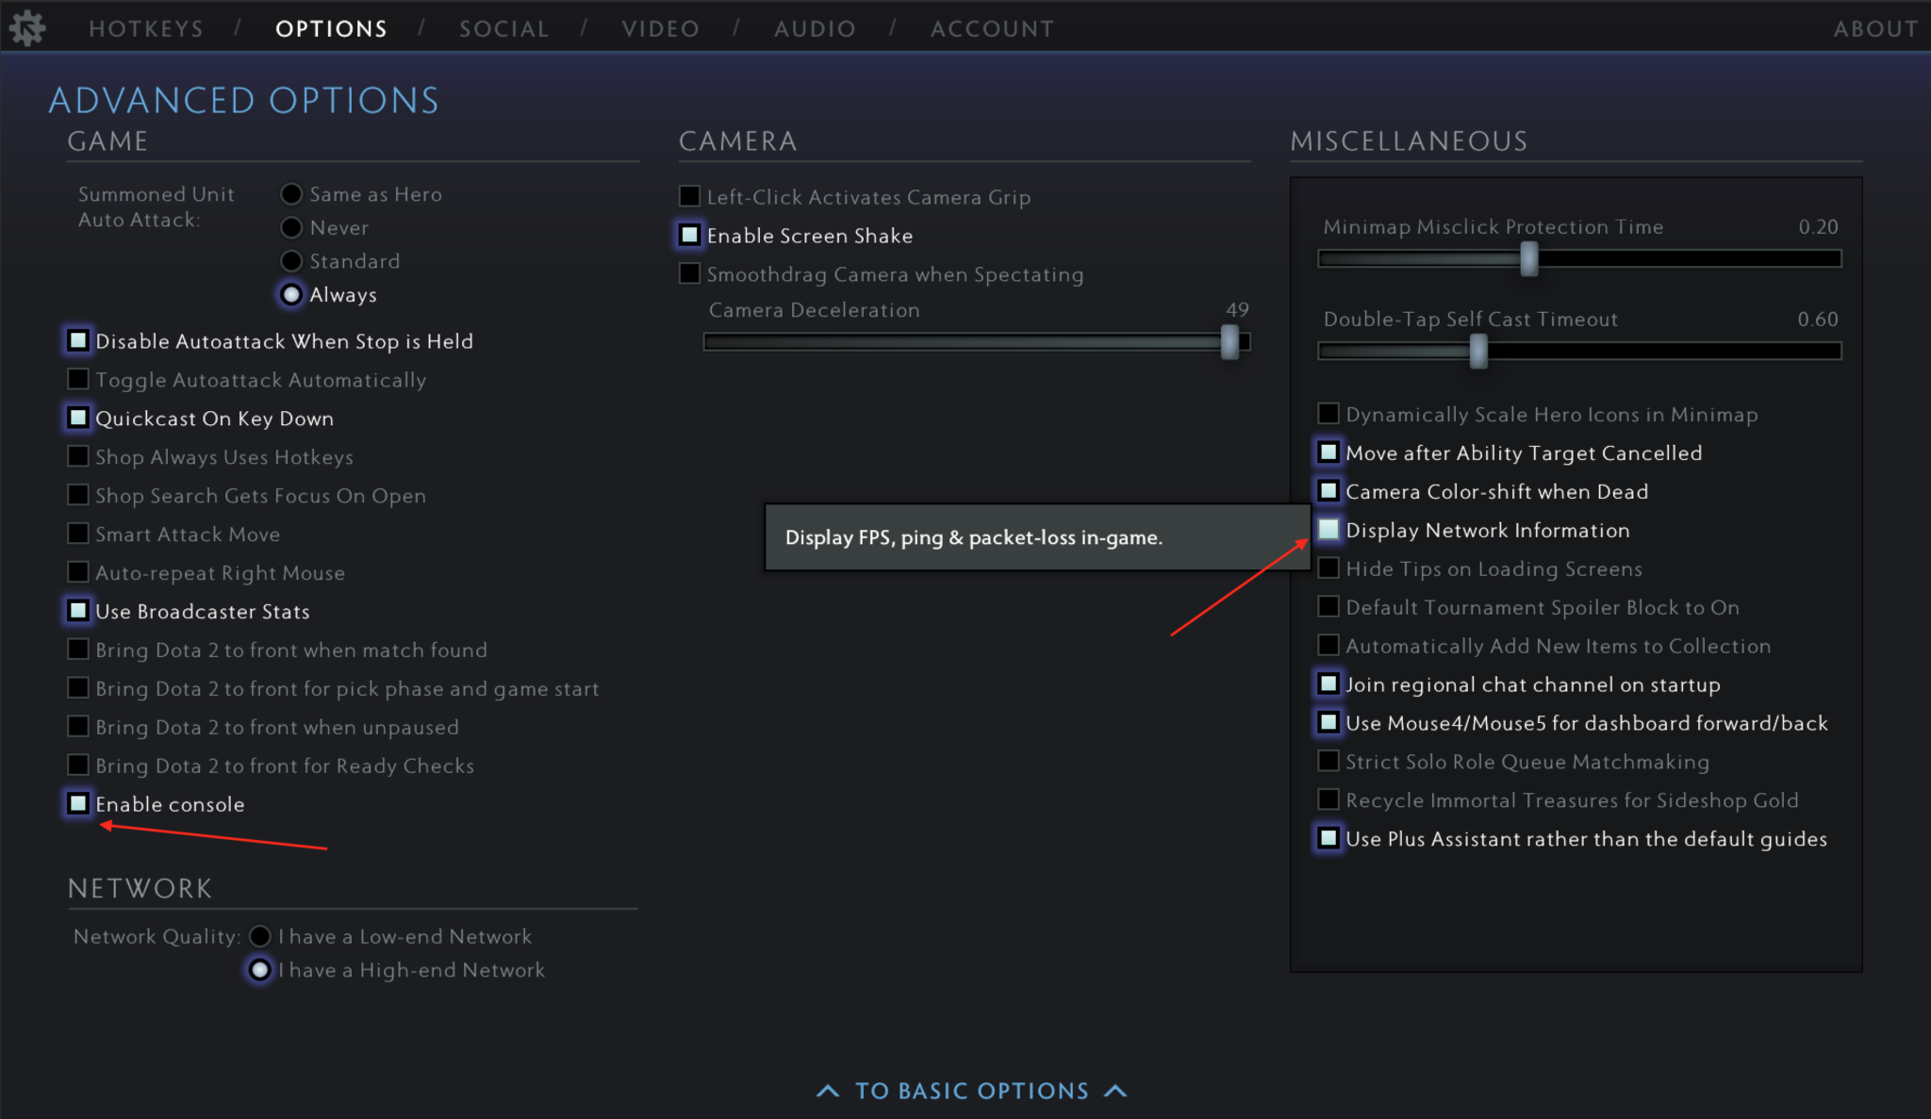
Task: Disable the Enable console option
Action: click(78, 803)
